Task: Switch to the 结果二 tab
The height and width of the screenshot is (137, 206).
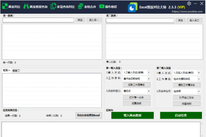Action: (16, 71)
